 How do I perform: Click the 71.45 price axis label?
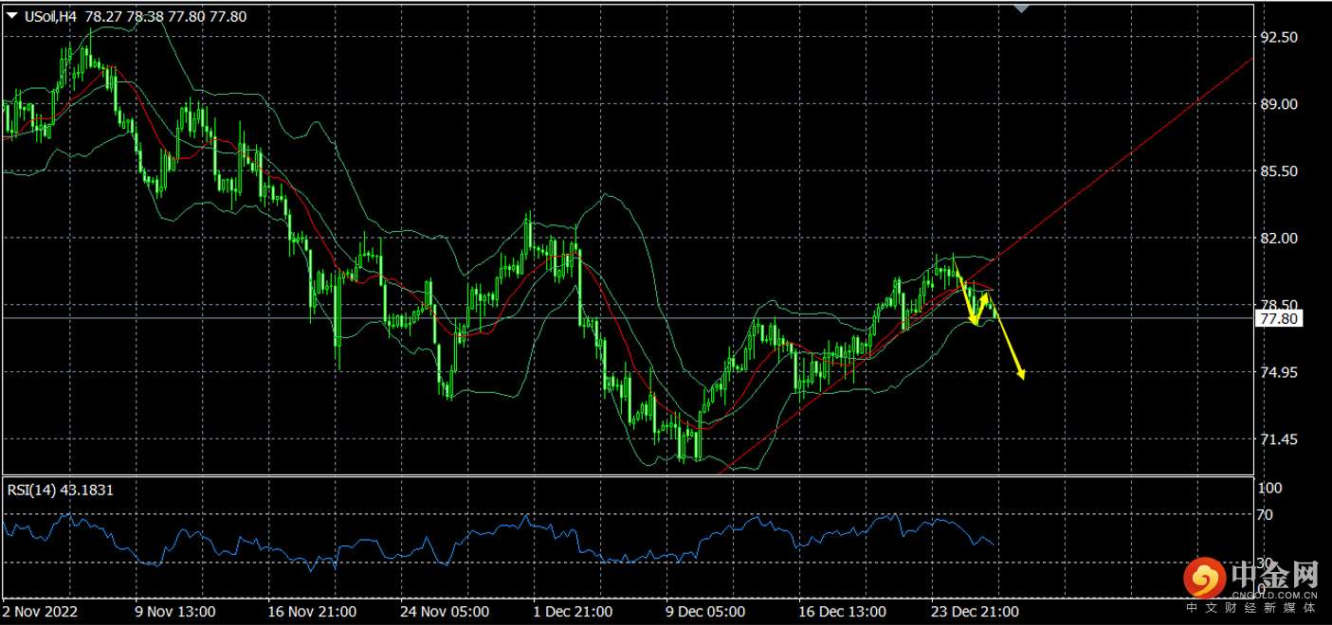point(1278,439)
